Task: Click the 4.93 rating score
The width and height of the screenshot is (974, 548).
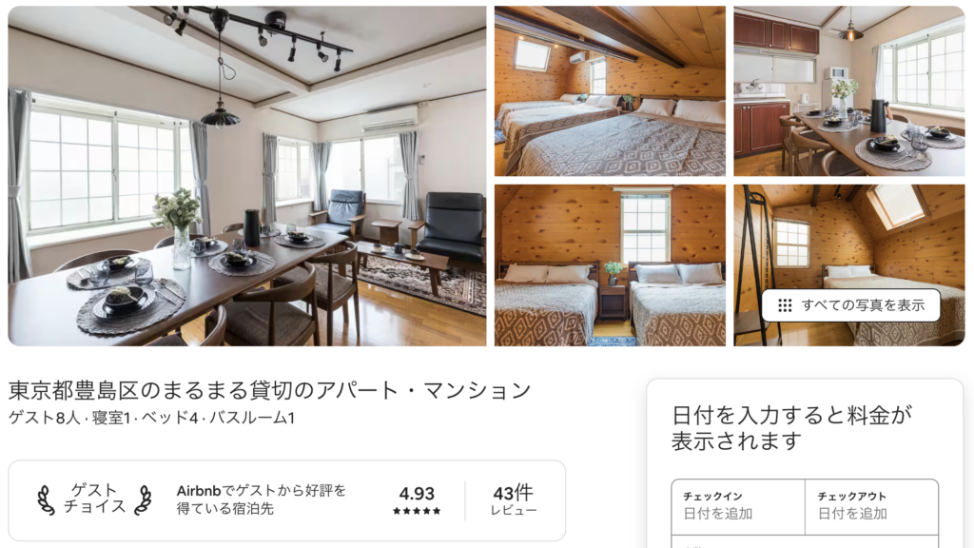Action: (x=417, y=494)
